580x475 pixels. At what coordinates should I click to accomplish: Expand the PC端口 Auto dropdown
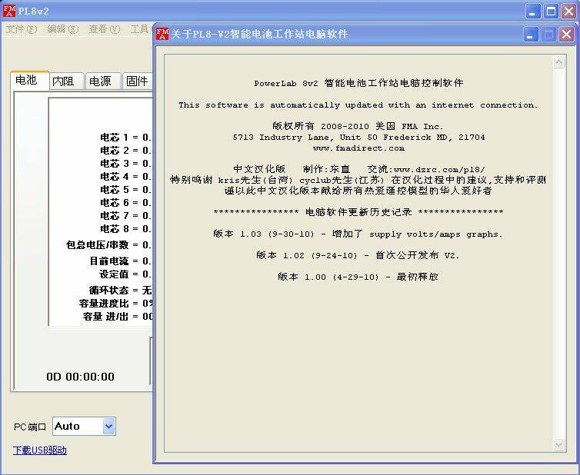pos(108,426)
